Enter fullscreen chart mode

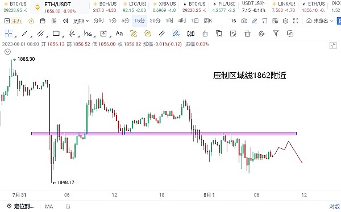(296, 21)
